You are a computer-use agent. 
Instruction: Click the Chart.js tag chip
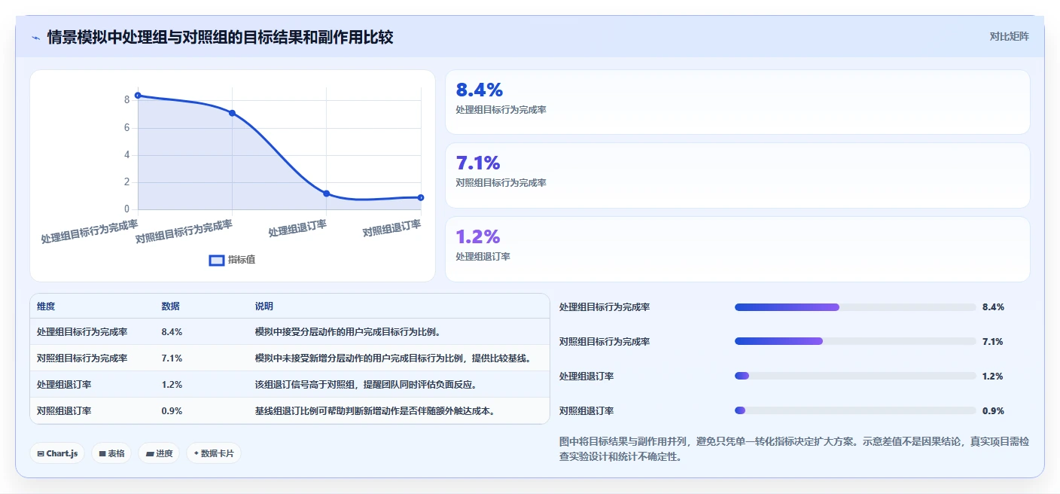pos(57,453)
